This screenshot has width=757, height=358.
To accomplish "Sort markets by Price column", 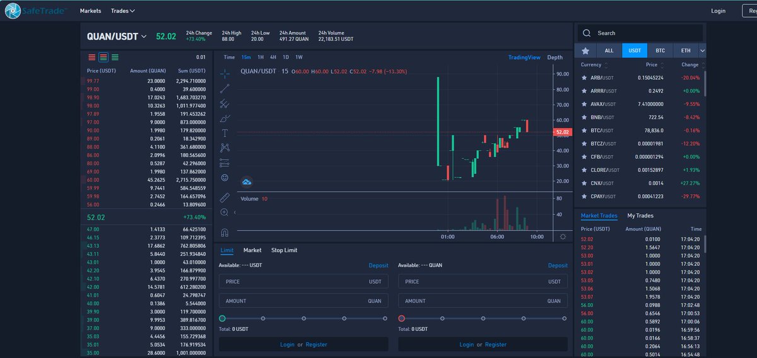I will point(655,65).
